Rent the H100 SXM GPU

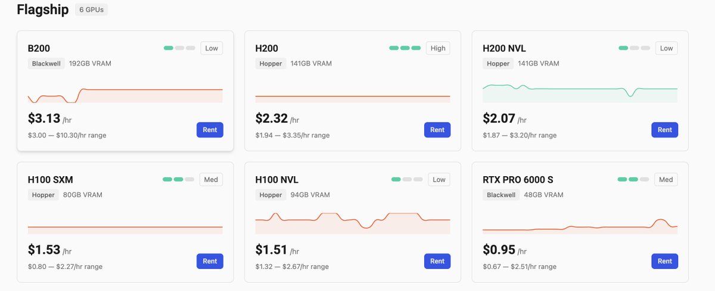click(x=210, y=261)
